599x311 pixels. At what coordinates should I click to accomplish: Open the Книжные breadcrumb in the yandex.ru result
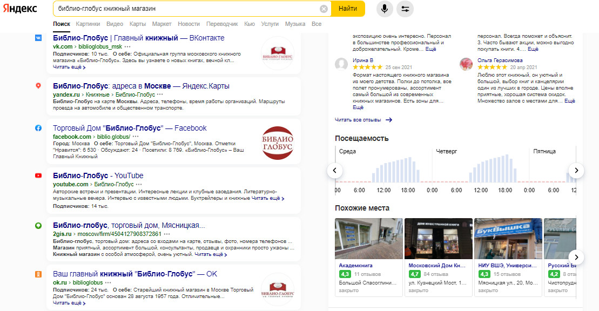point(97,94)
